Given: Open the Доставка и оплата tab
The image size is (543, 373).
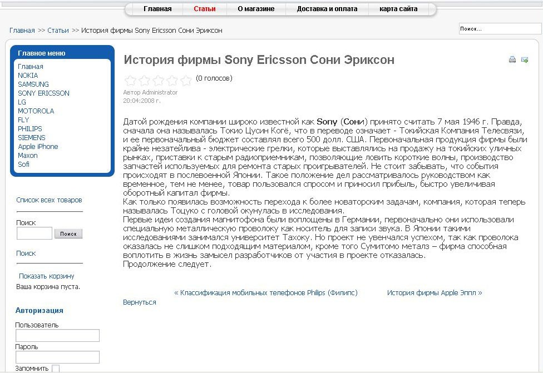Looking at the screenshot, I should click(327, 9).
